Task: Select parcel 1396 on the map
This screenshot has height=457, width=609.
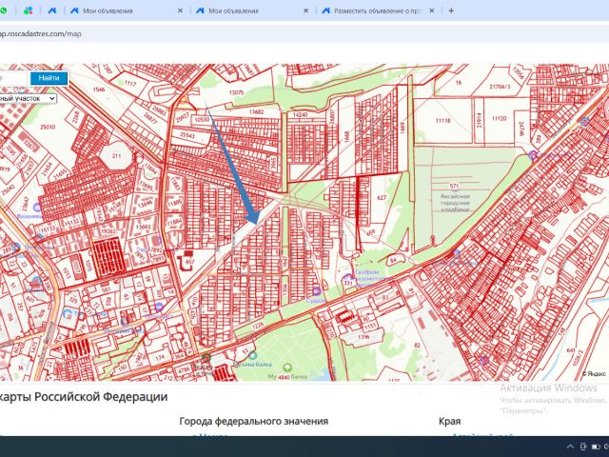Action: tap(363, 337)
